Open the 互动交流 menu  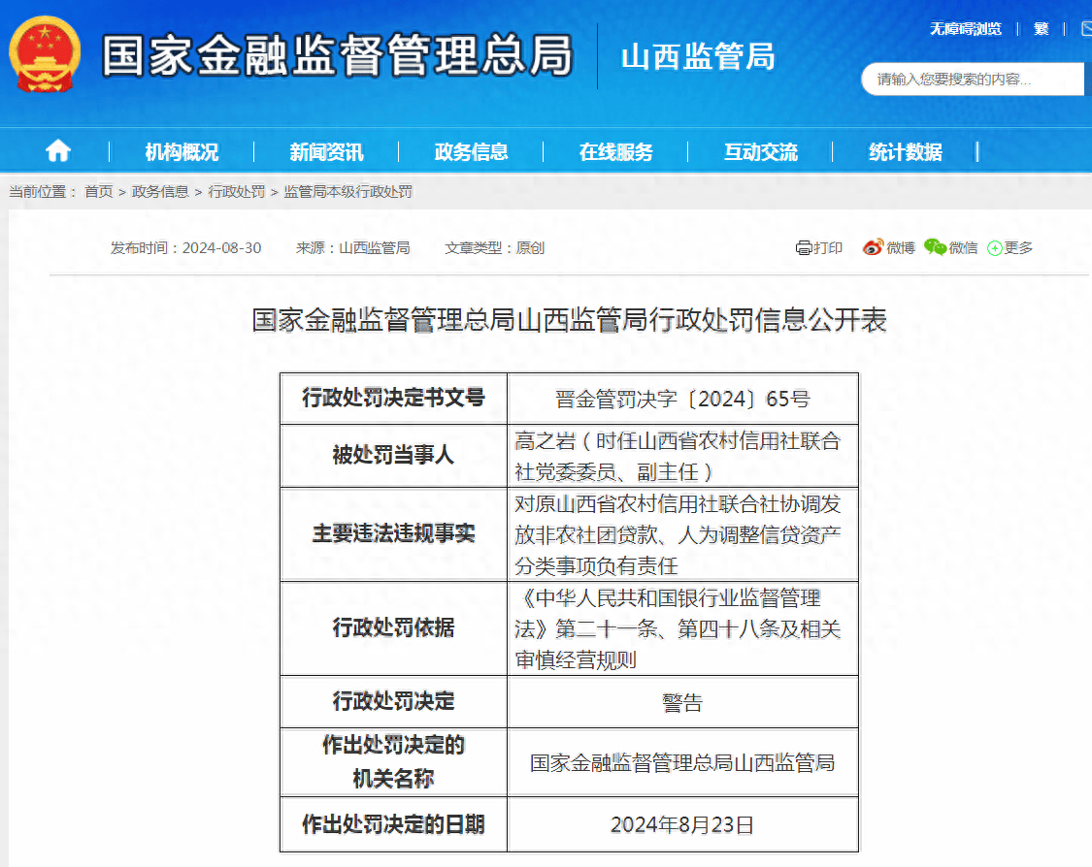click(x=761, y=151)
